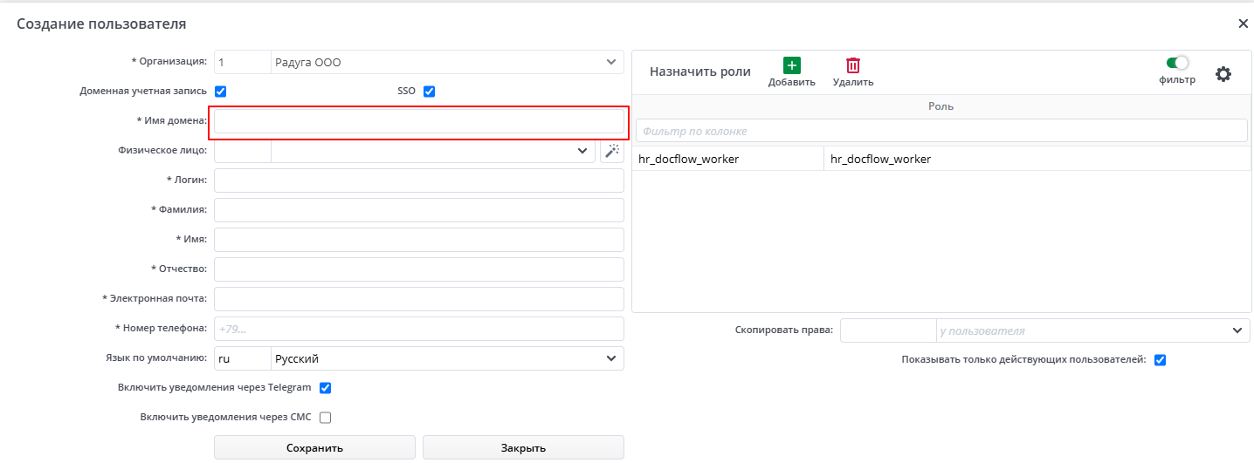Image resolution: width=1254 pixels, height=463 pixels.
Task: Uncheck the SSO checkbox
Action: (x=429, y=91)
